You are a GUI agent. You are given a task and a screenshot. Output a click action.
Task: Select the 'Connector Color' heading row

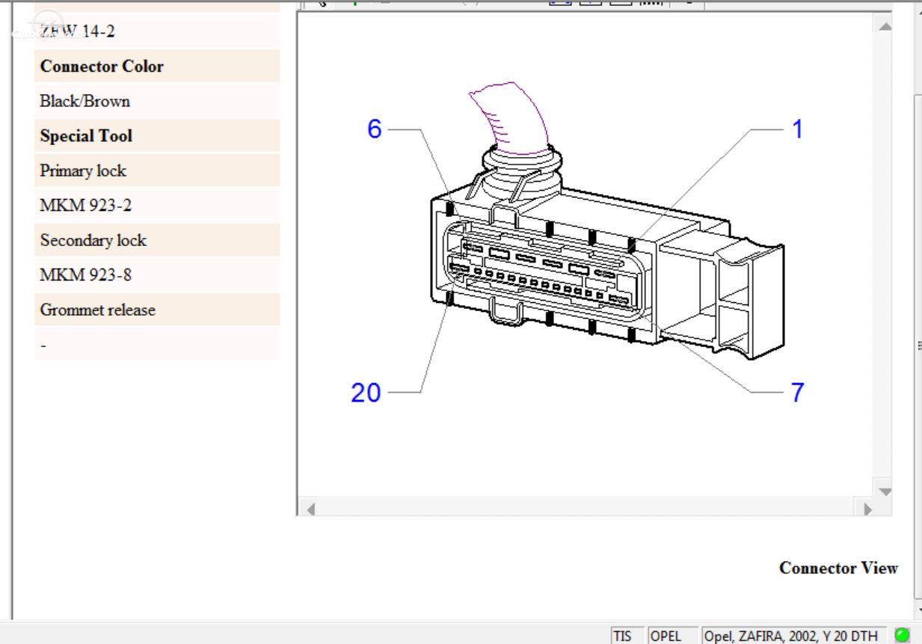click(x=157, y=66)
